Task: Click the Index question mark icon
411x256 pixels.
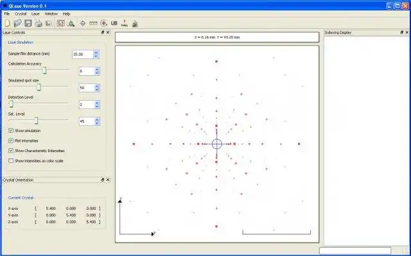Action: (125, 23)
